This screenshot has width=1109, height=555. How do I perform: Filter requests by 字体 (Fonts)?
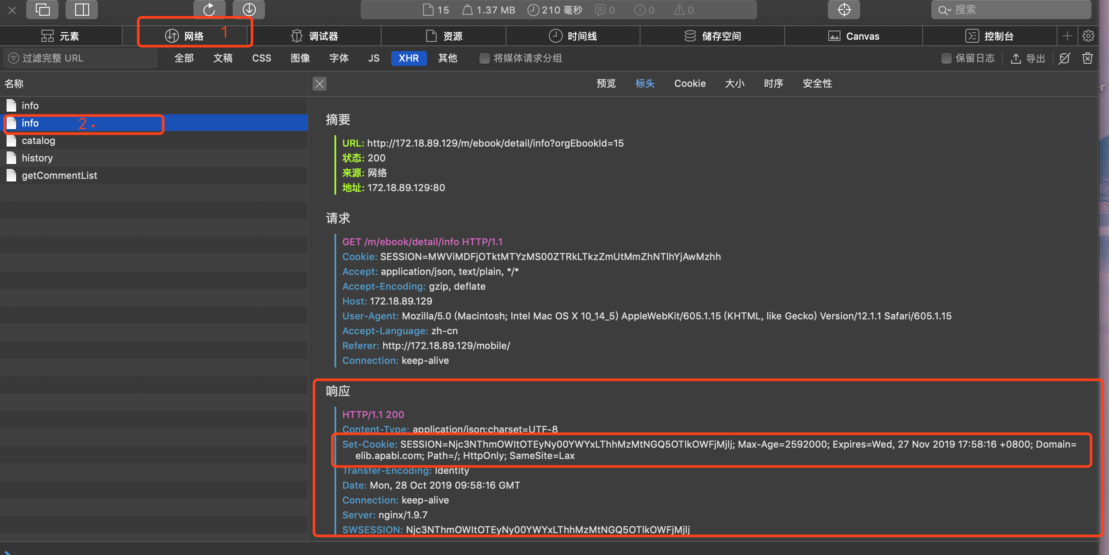pyautogui.click(x=339, y=58)
